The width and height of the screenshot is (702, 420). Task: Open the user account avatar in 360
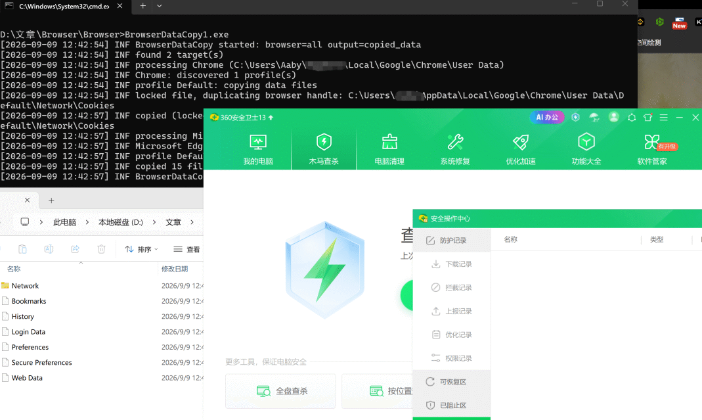point(614,117)
